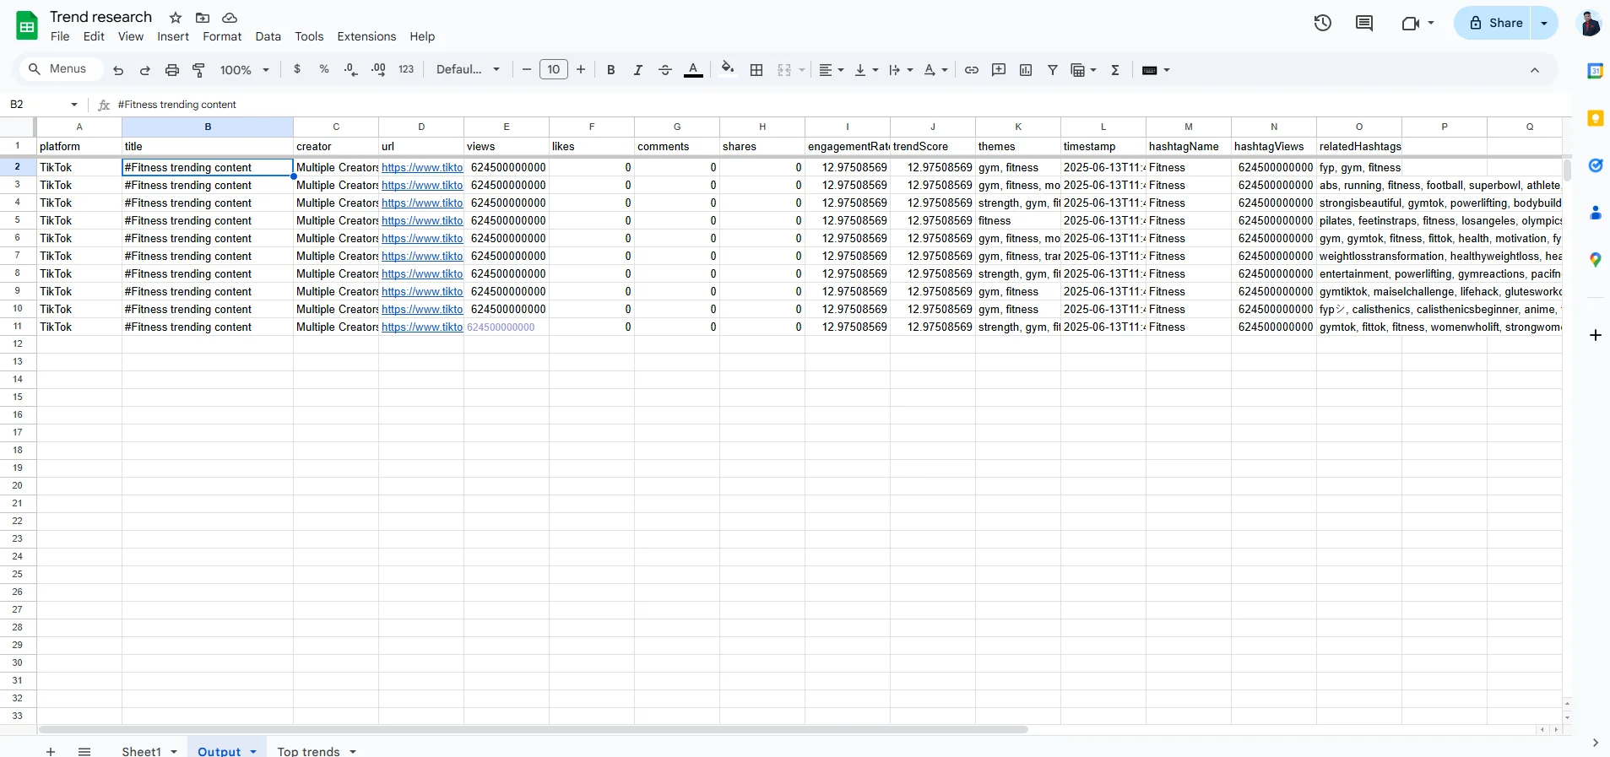Toggle italic formatting

pos(638,70)
